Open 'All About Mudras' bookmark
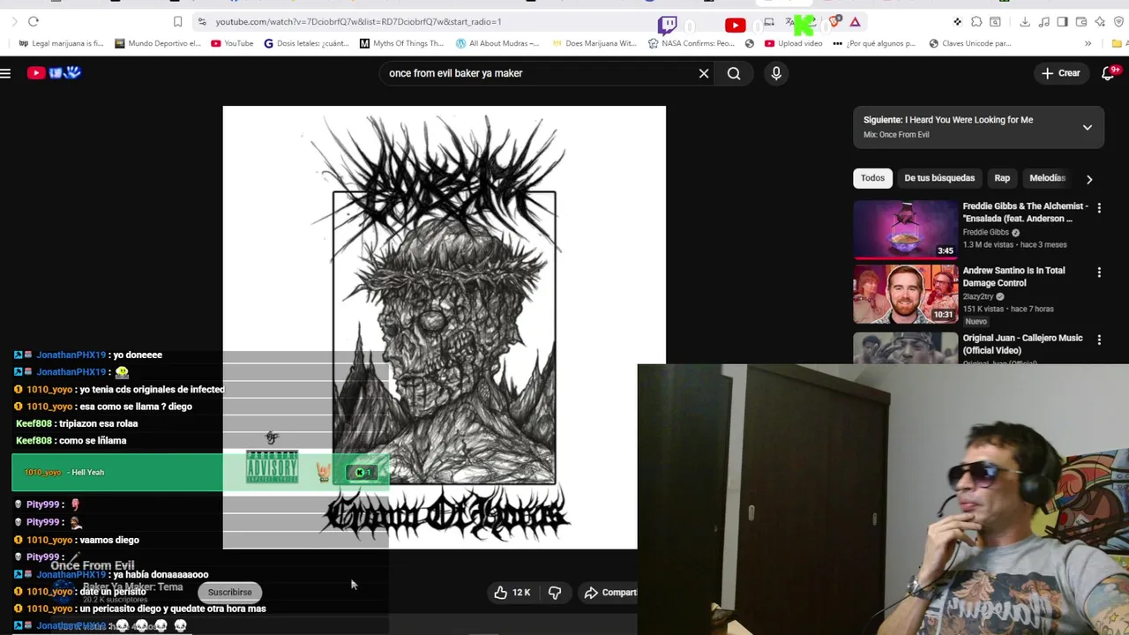Image resolution: width=1129 pixels, height=635 pixels. 498,43
